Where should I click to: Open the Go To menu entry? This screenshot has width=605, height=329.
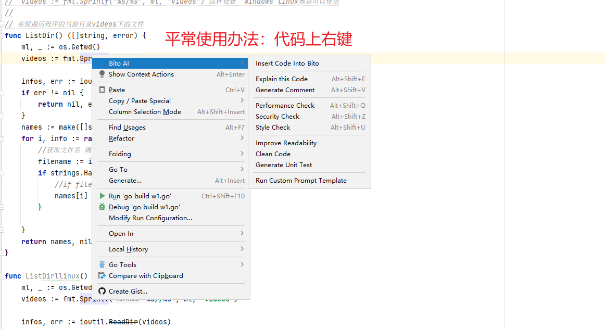click(x=170, y=169)
